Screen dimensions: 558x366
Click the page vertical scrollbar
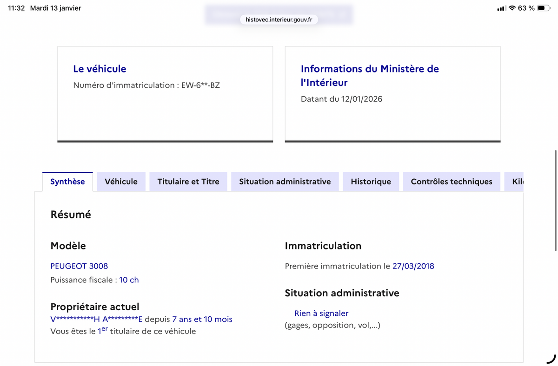(555, 200)
